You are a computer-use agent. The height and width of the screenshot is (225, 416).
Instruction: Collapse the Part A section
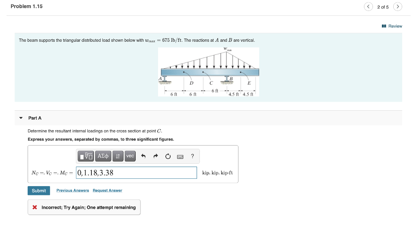point(21,118)
